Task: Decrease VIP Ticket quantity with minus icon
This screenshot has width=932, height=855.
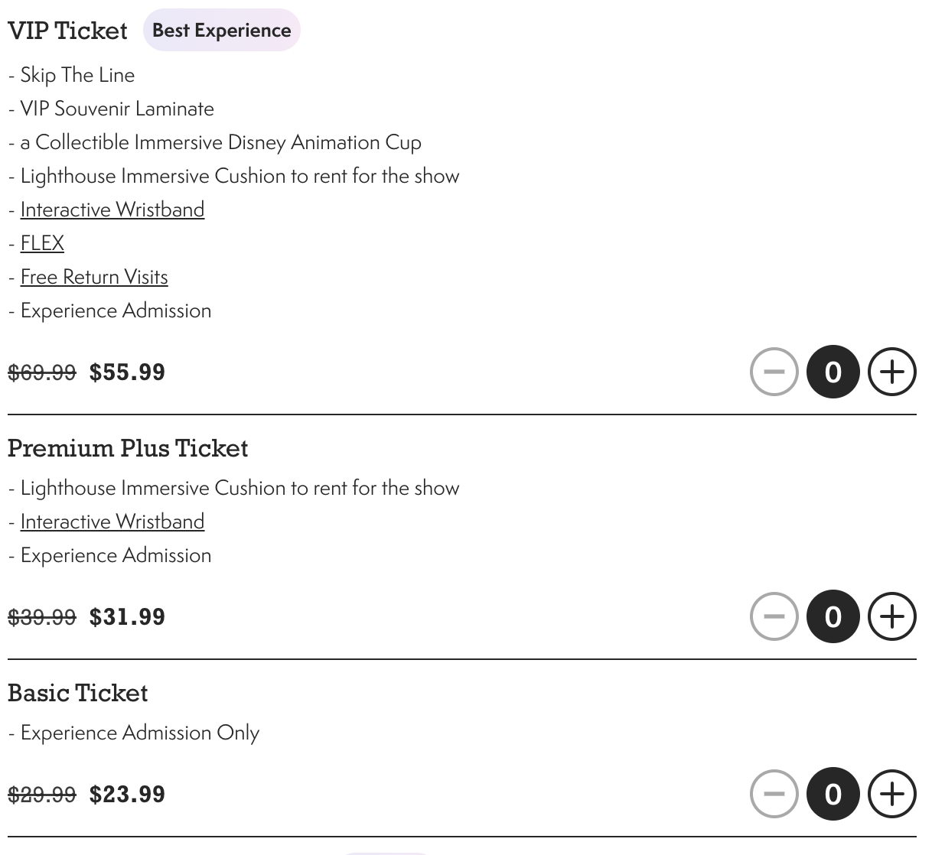Action: [x=774, y=372]
